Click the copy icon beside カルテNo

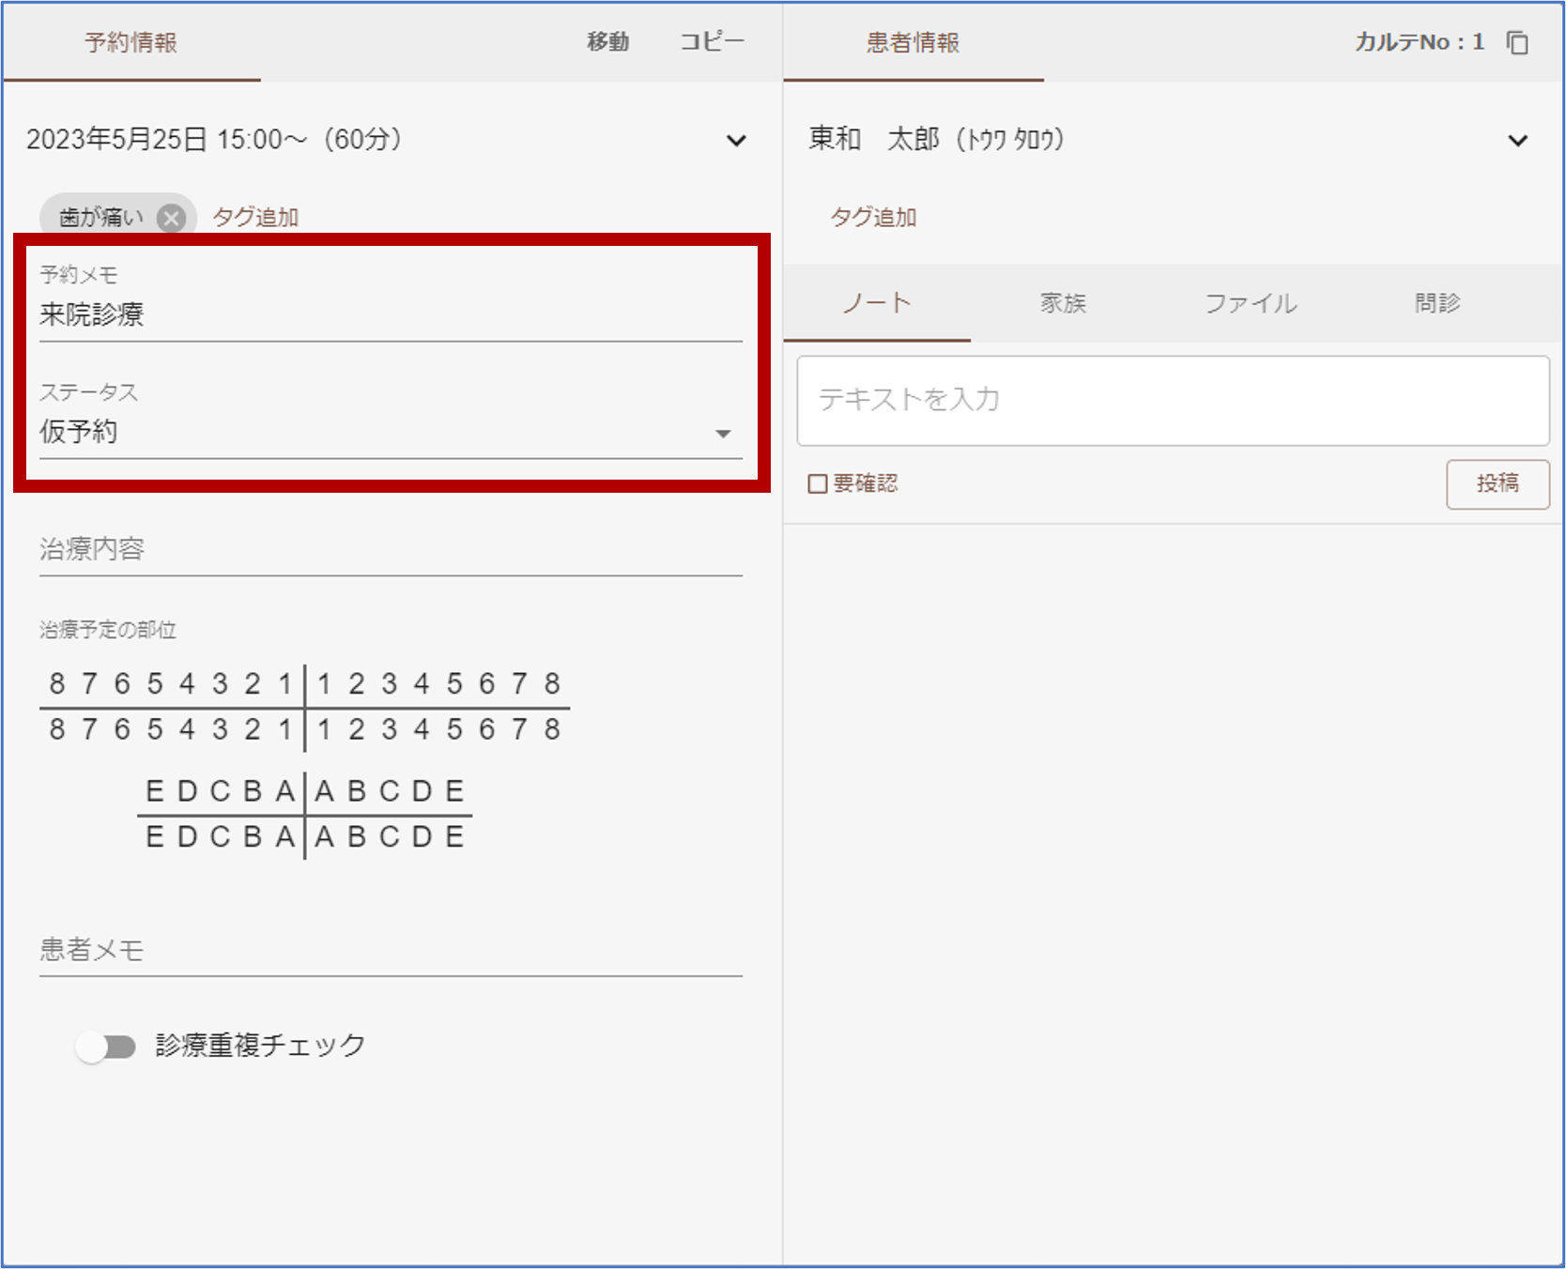1517,43
